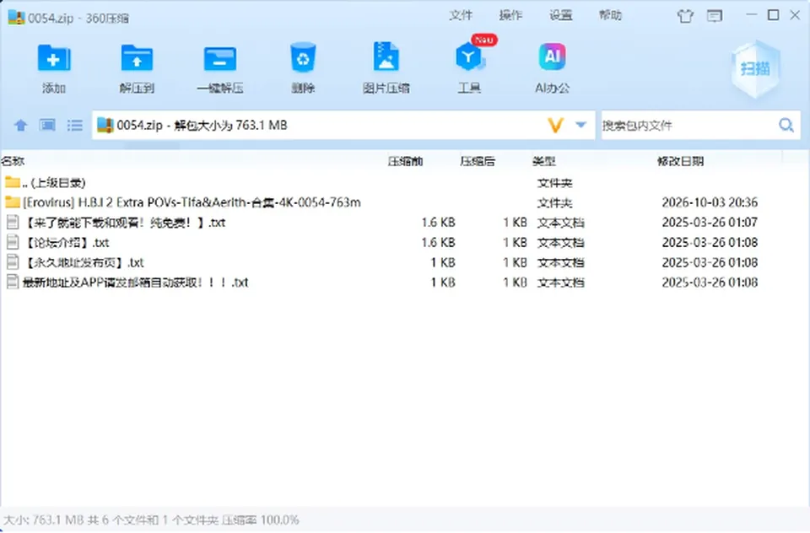The width and height of the screenshot is (810, 533).
Task: Click the 2026-10-03 20:36 date cell
Action: (710, 202)
